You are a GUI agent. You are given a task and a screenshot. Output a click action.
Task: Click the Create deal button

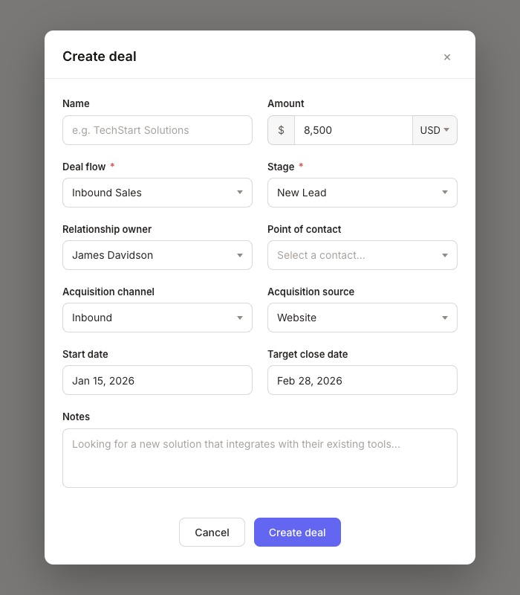[x=297, y=532]
